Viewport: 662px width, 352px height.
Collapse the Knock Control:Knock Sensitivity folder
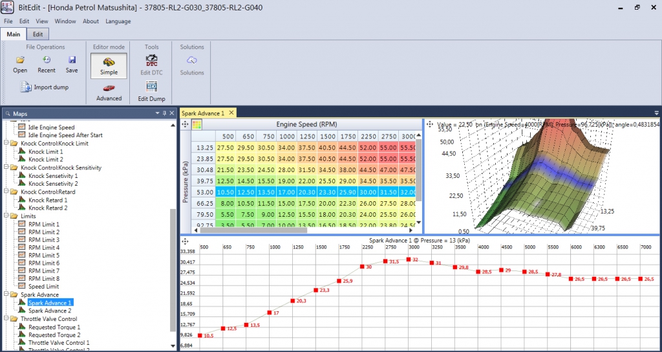[6, 168]
